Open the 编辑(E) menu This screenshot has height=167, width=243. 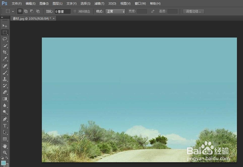[x=31, y=4]
